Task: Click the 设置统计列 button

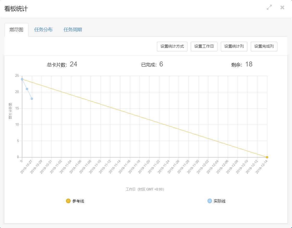Action: click(234, 46)
